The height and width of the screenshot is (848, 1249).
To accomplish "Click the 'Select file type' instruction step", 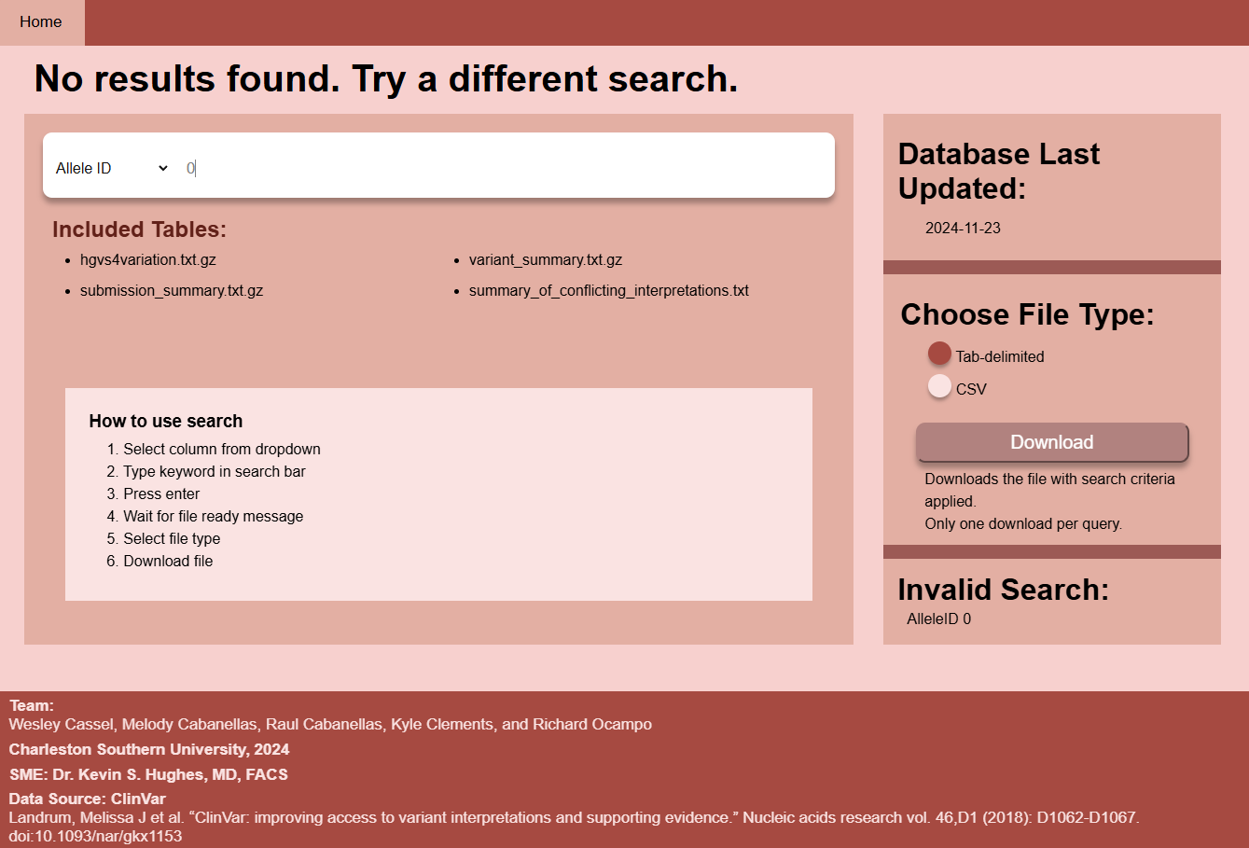I will tap(172, 538).
